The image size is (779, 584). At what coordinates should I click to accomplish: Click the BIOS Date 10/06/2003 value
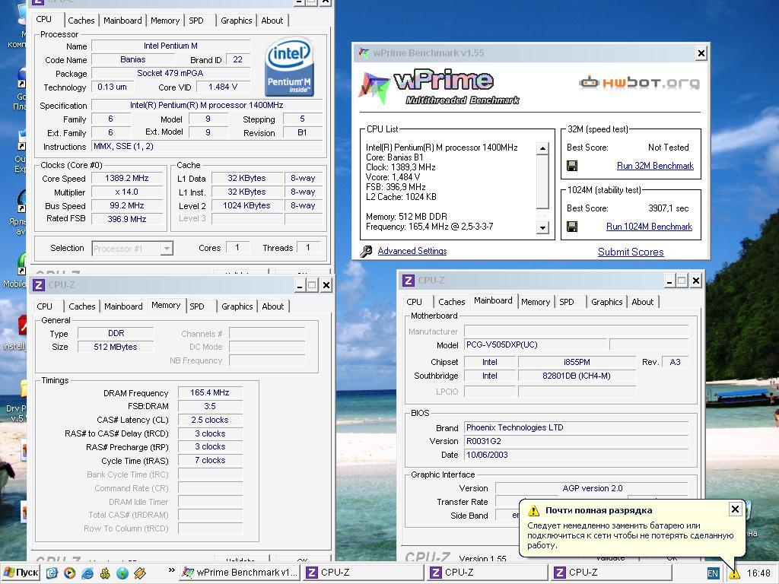[577, 455]
